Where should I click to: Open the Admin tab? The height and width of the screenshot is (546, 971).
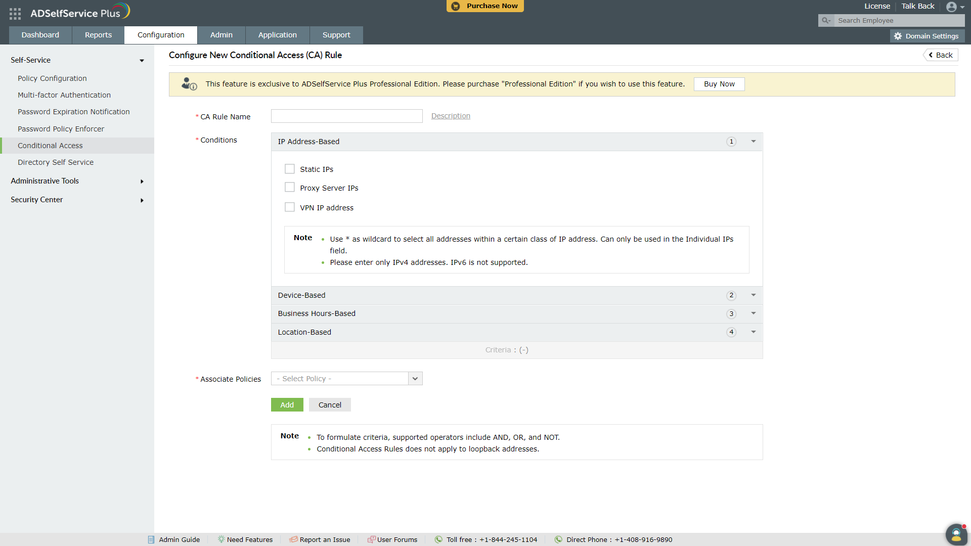(222, 35)
